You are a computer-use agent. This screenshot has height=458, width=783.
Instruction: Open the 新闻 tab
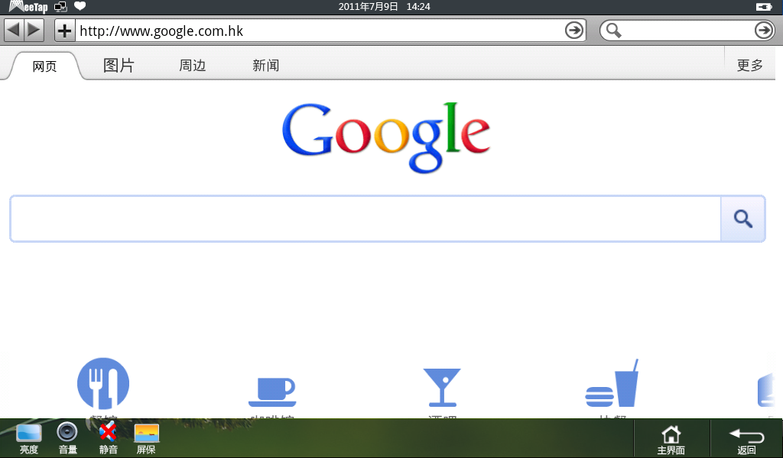click(265, 66)
